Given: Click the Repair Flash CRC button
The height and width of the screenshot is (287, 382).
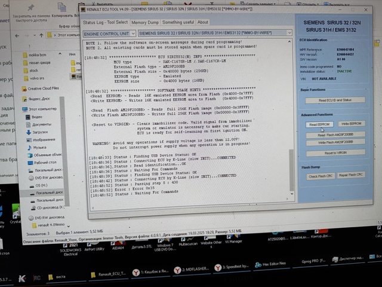Looking at the screenshot, I should tap(351, 175).
